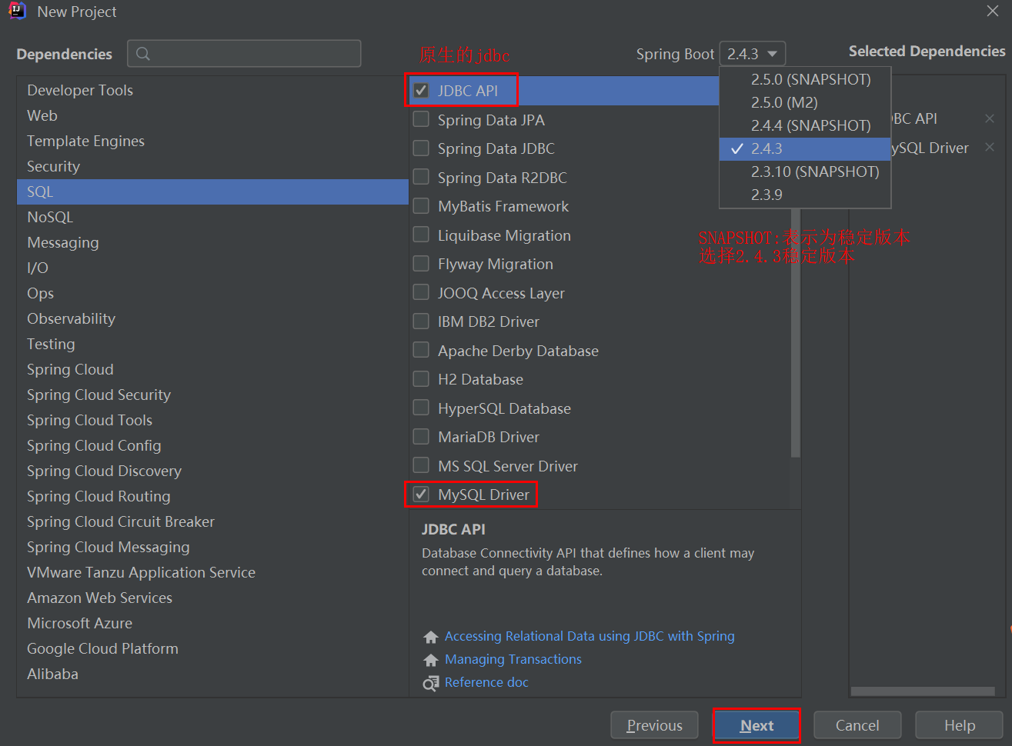Remove JDBC API from selected dependencies
The image size is (1012, 746).
coord(990,118)
